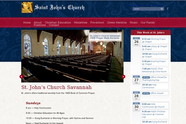This screenshot has width=186, height=124.
Task: Submit search with magnifier icon
Action: click(162, 9)
